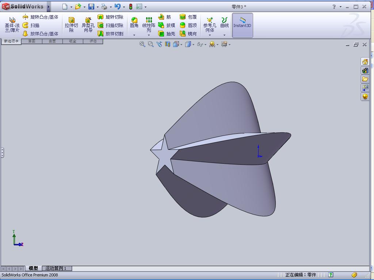
Task: Open Reference Geometry (参考几何体)
Action: (x=210, y=25)
